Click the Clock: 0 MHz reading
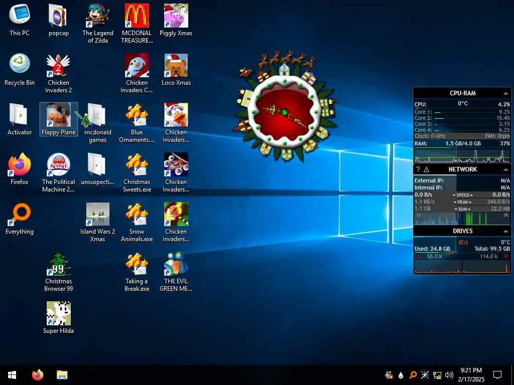 (430, 136)
